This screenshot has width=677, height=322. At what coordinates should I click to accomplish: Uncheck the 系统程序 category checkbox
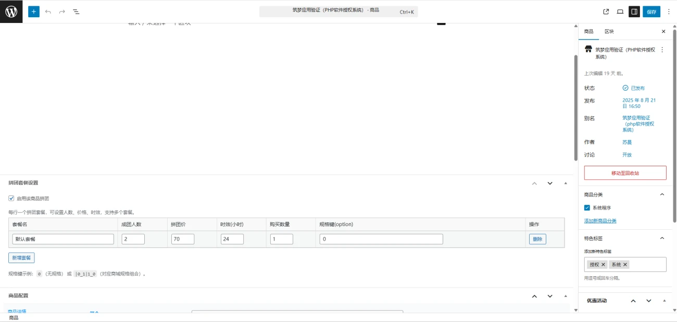[x=587, y=208]
